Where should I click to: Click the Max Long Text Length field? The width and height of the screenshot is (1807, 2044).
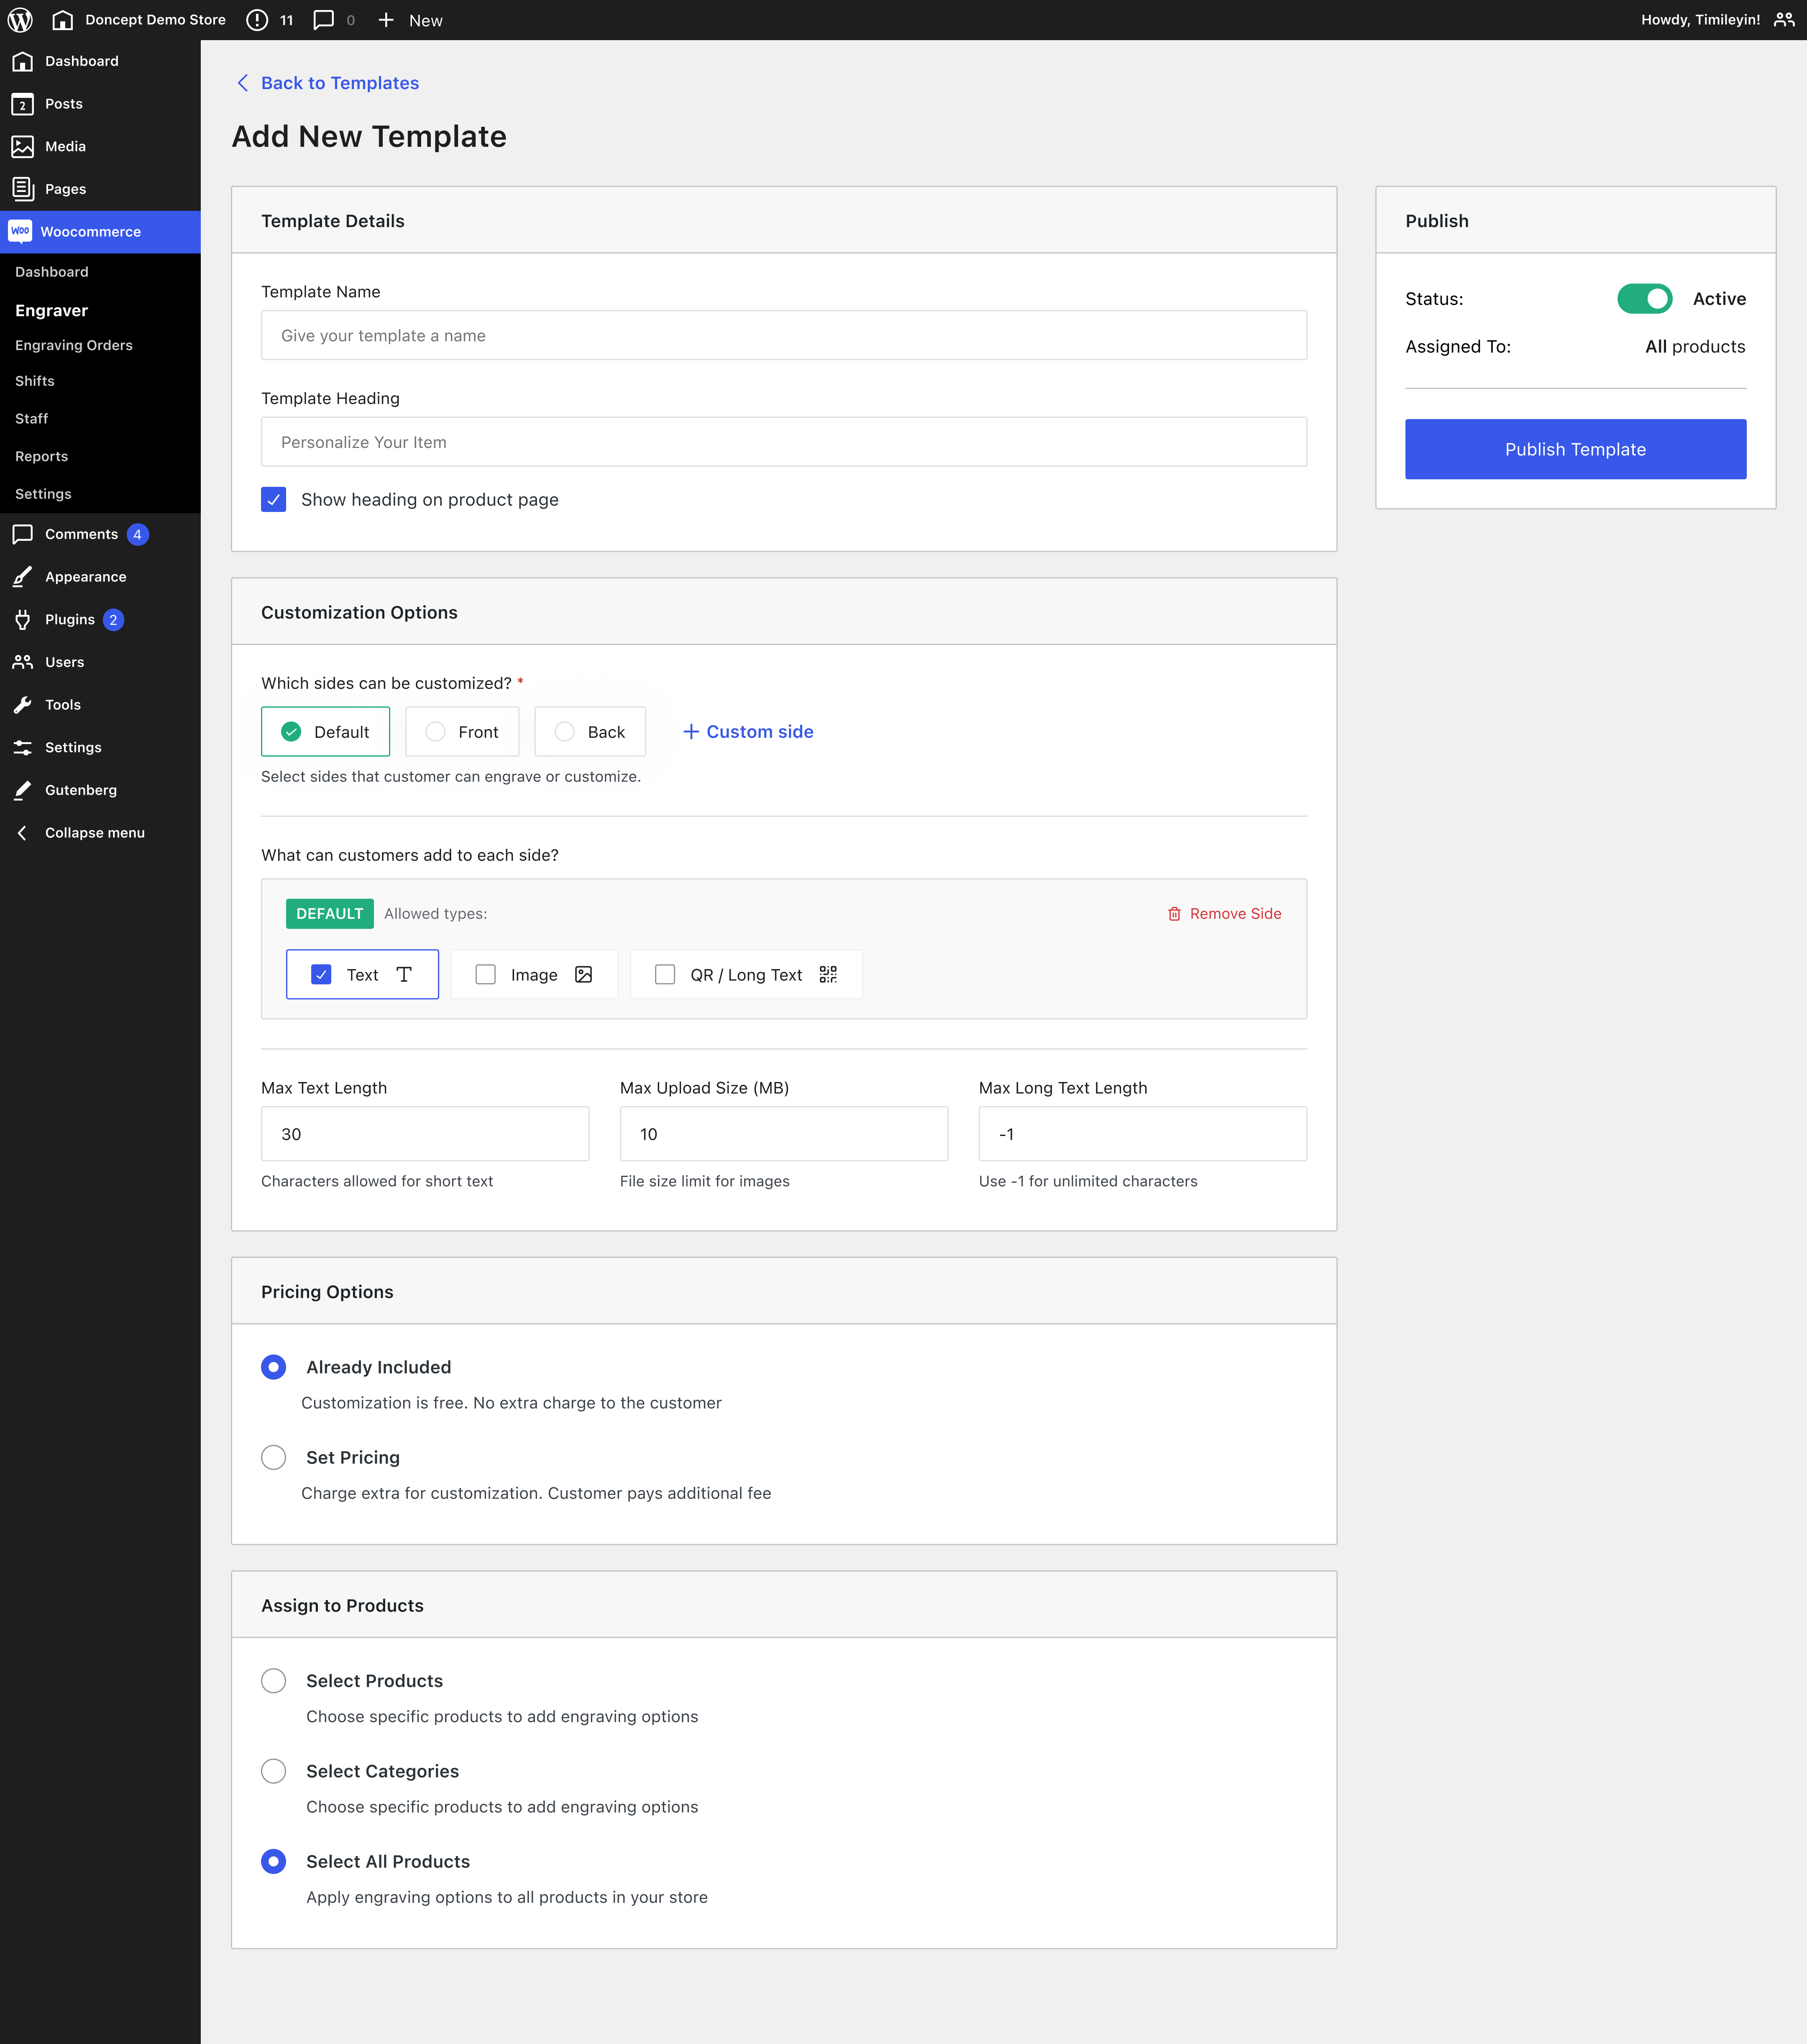click(1143, 1134)
